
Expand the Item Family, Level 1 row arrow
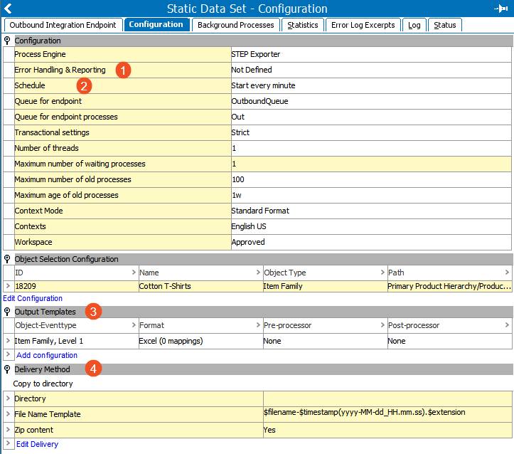(8, 341)
